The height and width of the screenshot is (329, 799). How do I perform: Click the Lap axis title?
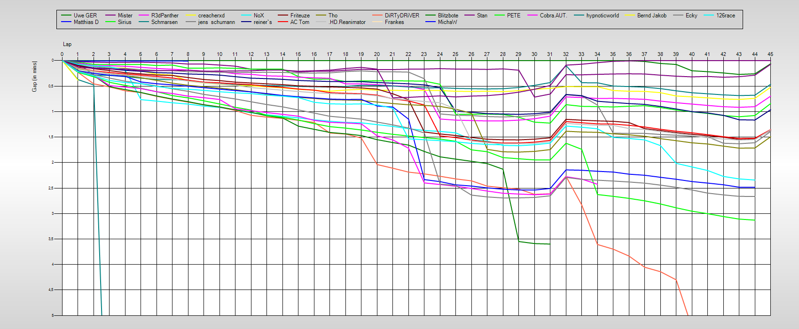(x=67, y=44)
